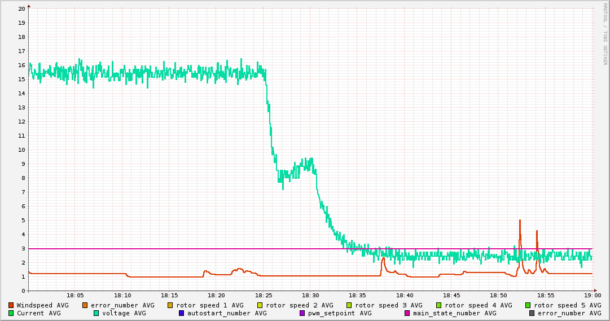Click the rotor speed 5 AVG legend label

(567, 305)
